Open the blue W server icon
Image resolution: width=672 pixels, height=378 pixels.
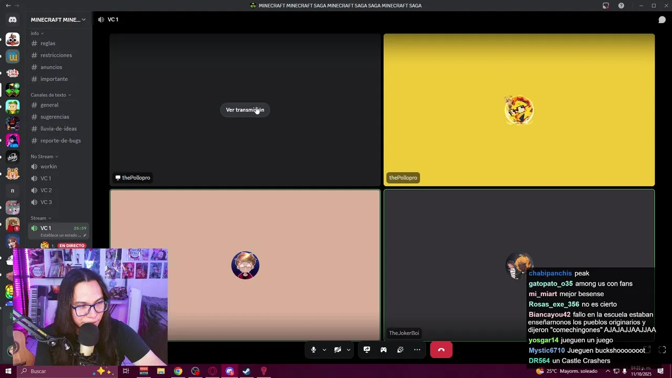(13, 56)
